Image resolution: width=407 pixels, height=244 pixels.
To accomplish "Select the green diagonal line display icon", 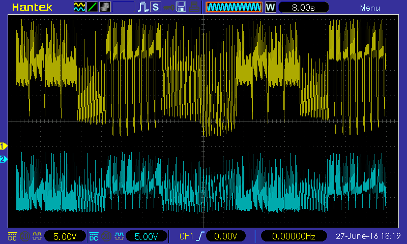I will point(92,7).
